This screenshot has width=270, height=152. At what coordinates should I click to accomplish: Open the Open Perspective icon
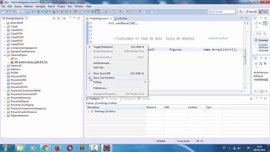point(241,12)
